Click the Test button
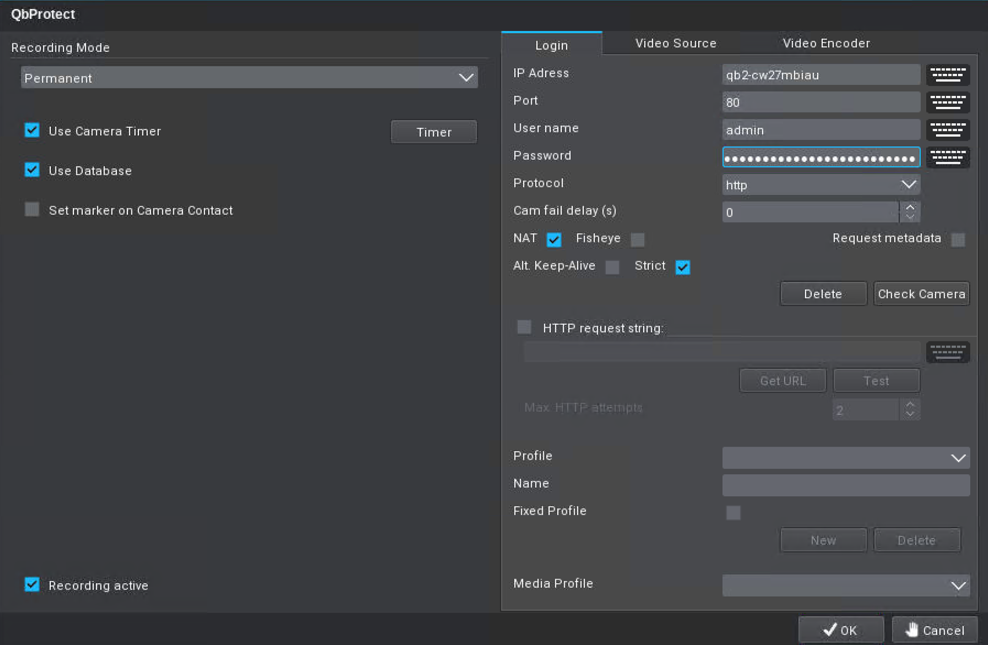 click(876, 381)
